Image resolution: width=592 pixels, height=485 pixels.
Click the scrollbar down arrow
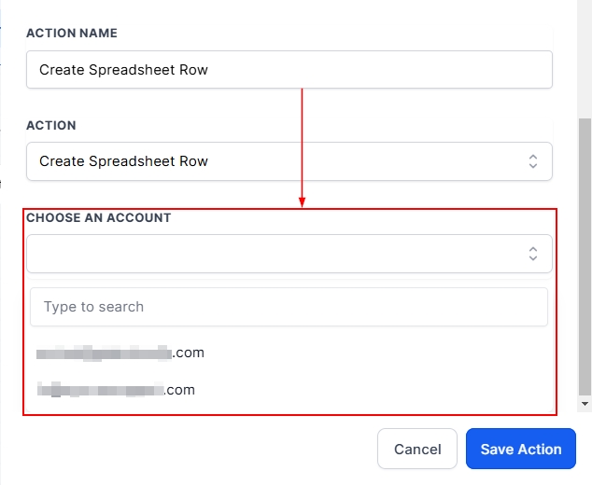(x=585, y=404)
